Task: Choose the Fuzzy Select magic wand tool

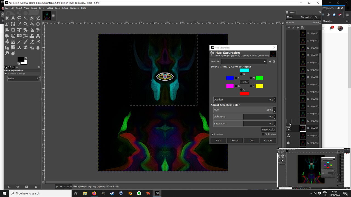Action: click(26, 18)
